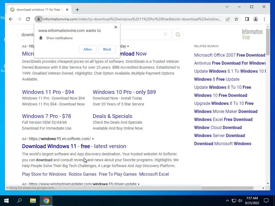Open the 'Deals & Specials' link
275x206 pixels.
(x=113, y=116)
